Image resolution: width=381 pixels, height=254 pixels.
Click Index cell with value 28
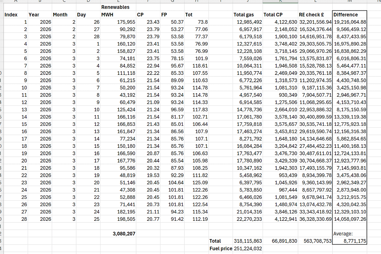pyautogui.click(x=16, y=219)
